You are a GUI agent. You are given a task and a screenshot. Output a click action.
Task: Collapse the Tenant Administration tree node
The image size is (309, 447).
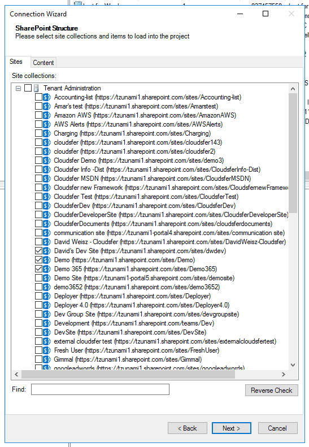(18, 88)
